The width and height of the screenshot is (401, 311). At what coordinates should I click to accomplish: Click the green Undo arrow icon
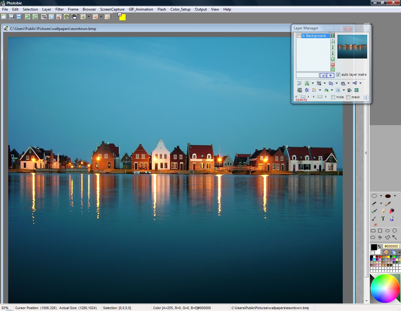tap(28, 17)
